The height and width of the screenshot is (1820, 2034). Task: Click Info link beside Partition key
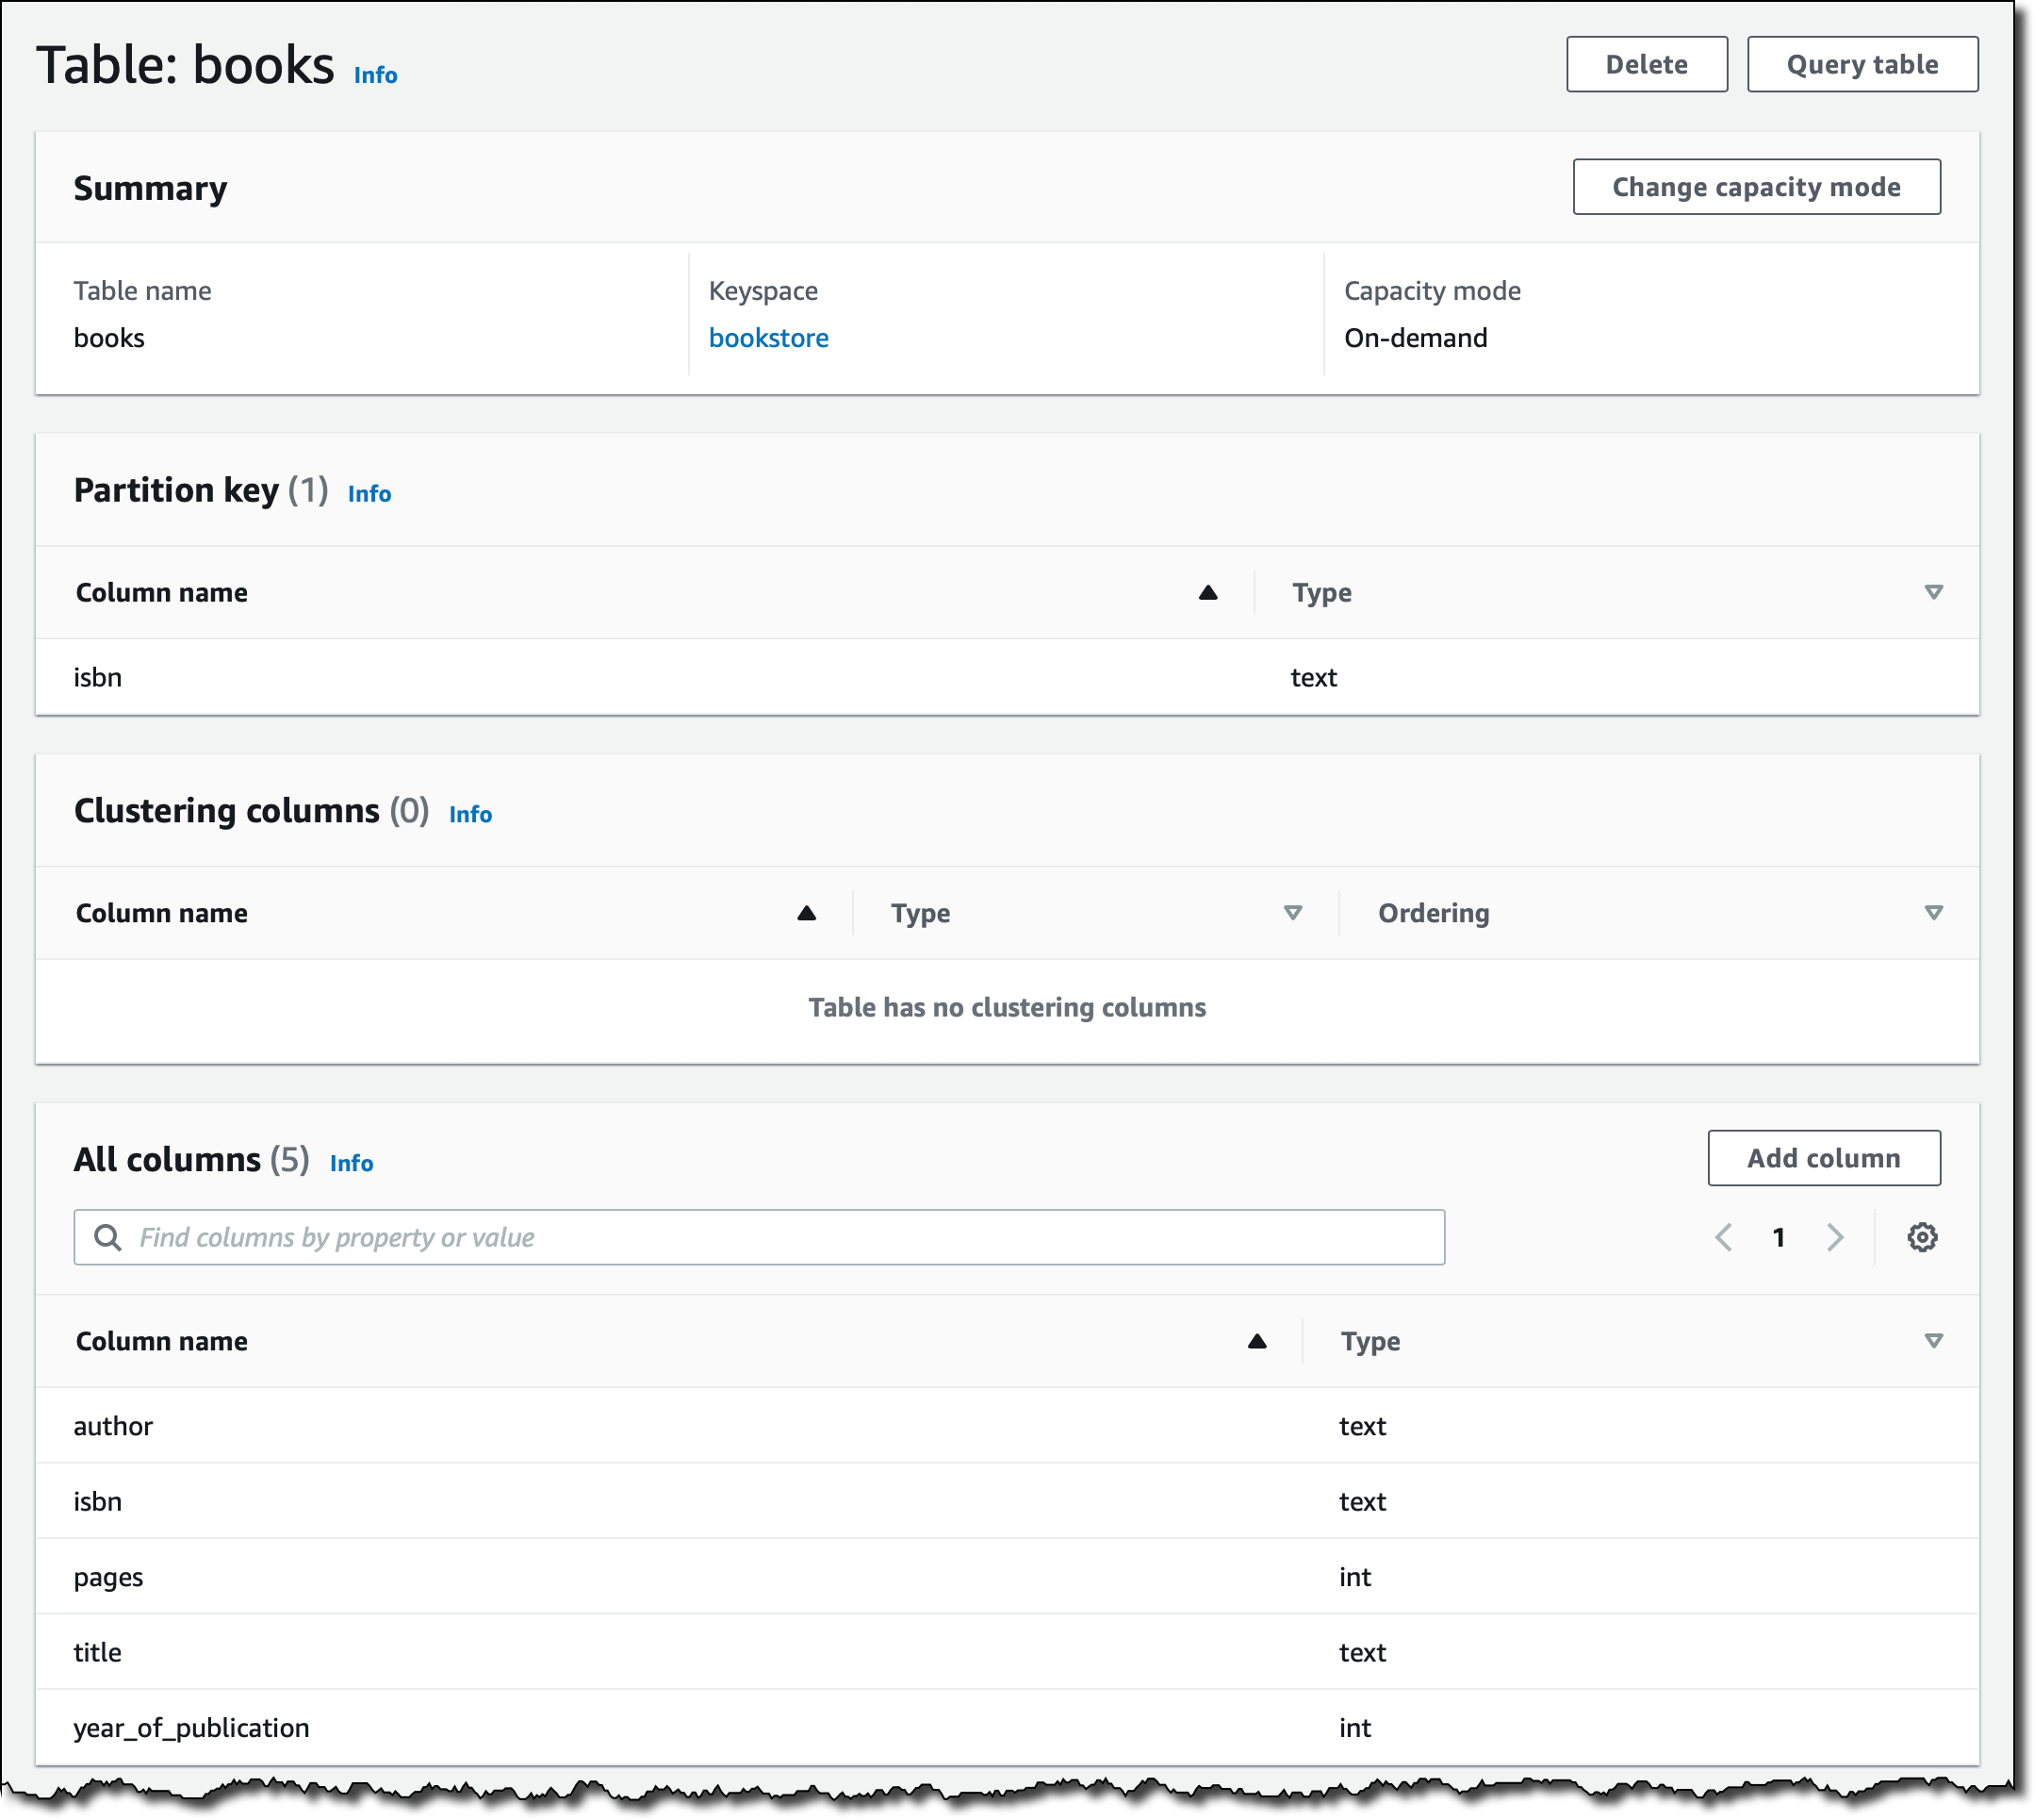369,493
